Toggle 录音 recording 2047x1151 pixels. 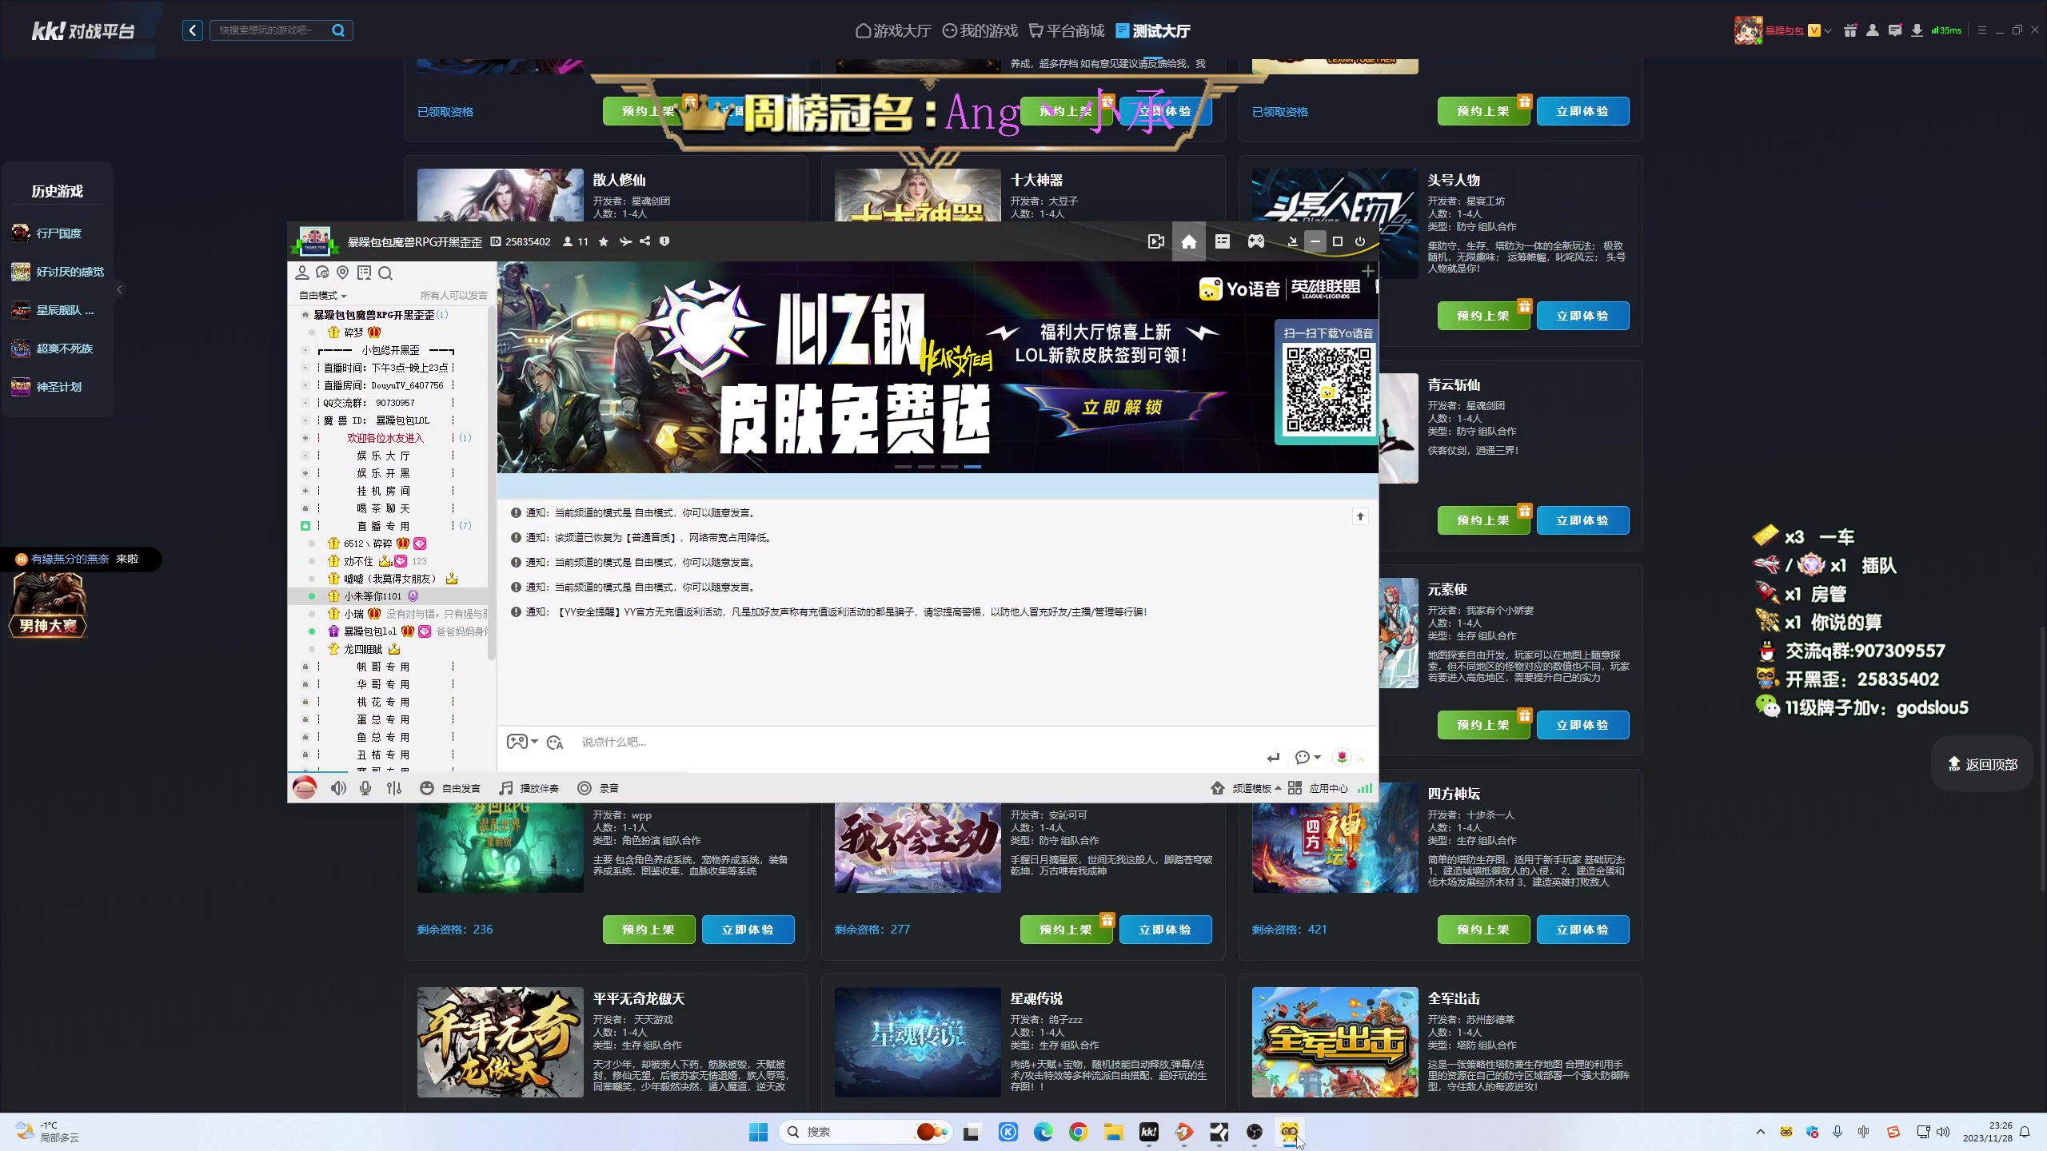(599, 788)
